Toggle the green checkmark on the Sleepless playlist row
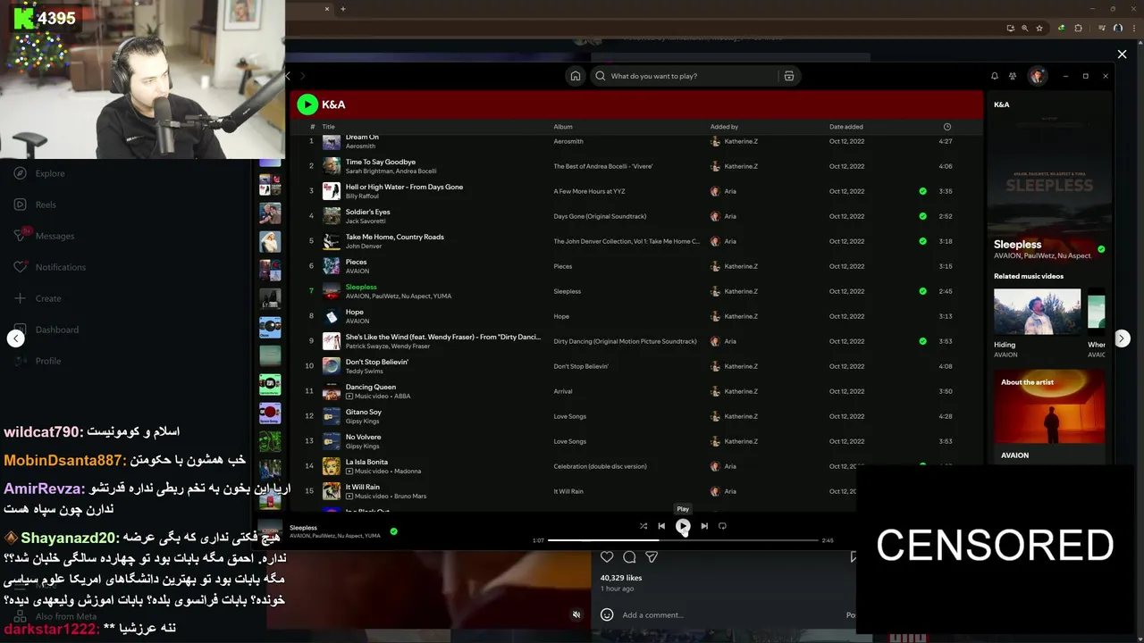Viewport: 1144px width, 643px height. click(922, 291)
